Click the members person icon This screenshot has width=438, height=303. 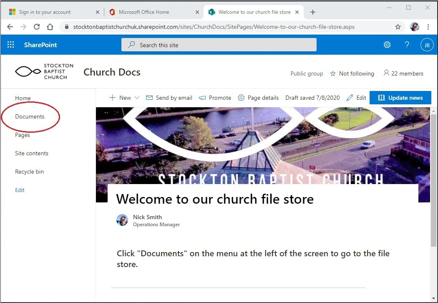tap(386, 73)
